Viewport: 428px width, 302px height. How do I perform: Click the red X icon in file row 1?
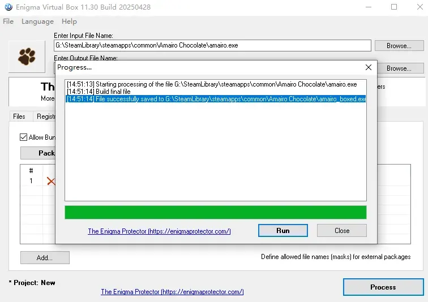pos(51,181)
